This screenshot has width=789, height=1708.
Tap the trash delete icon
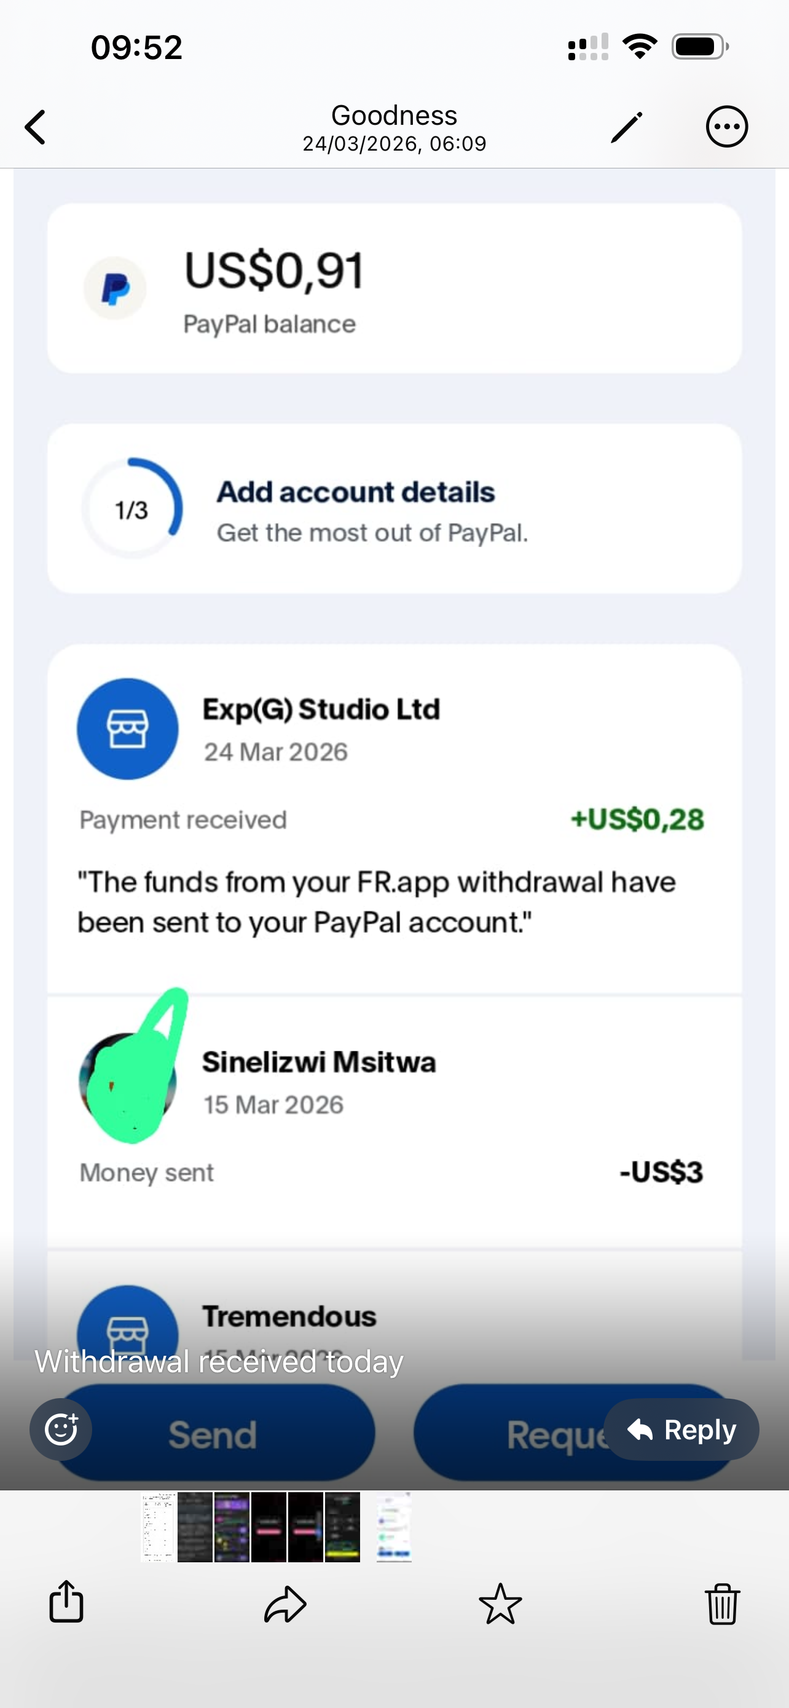click(721, 1603)
